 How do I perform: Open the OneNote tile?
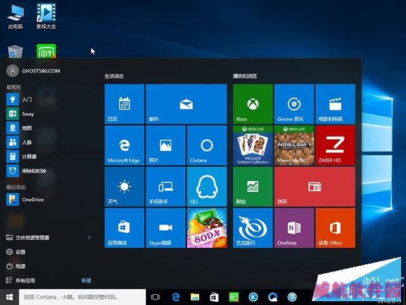(x=294, y=228)
